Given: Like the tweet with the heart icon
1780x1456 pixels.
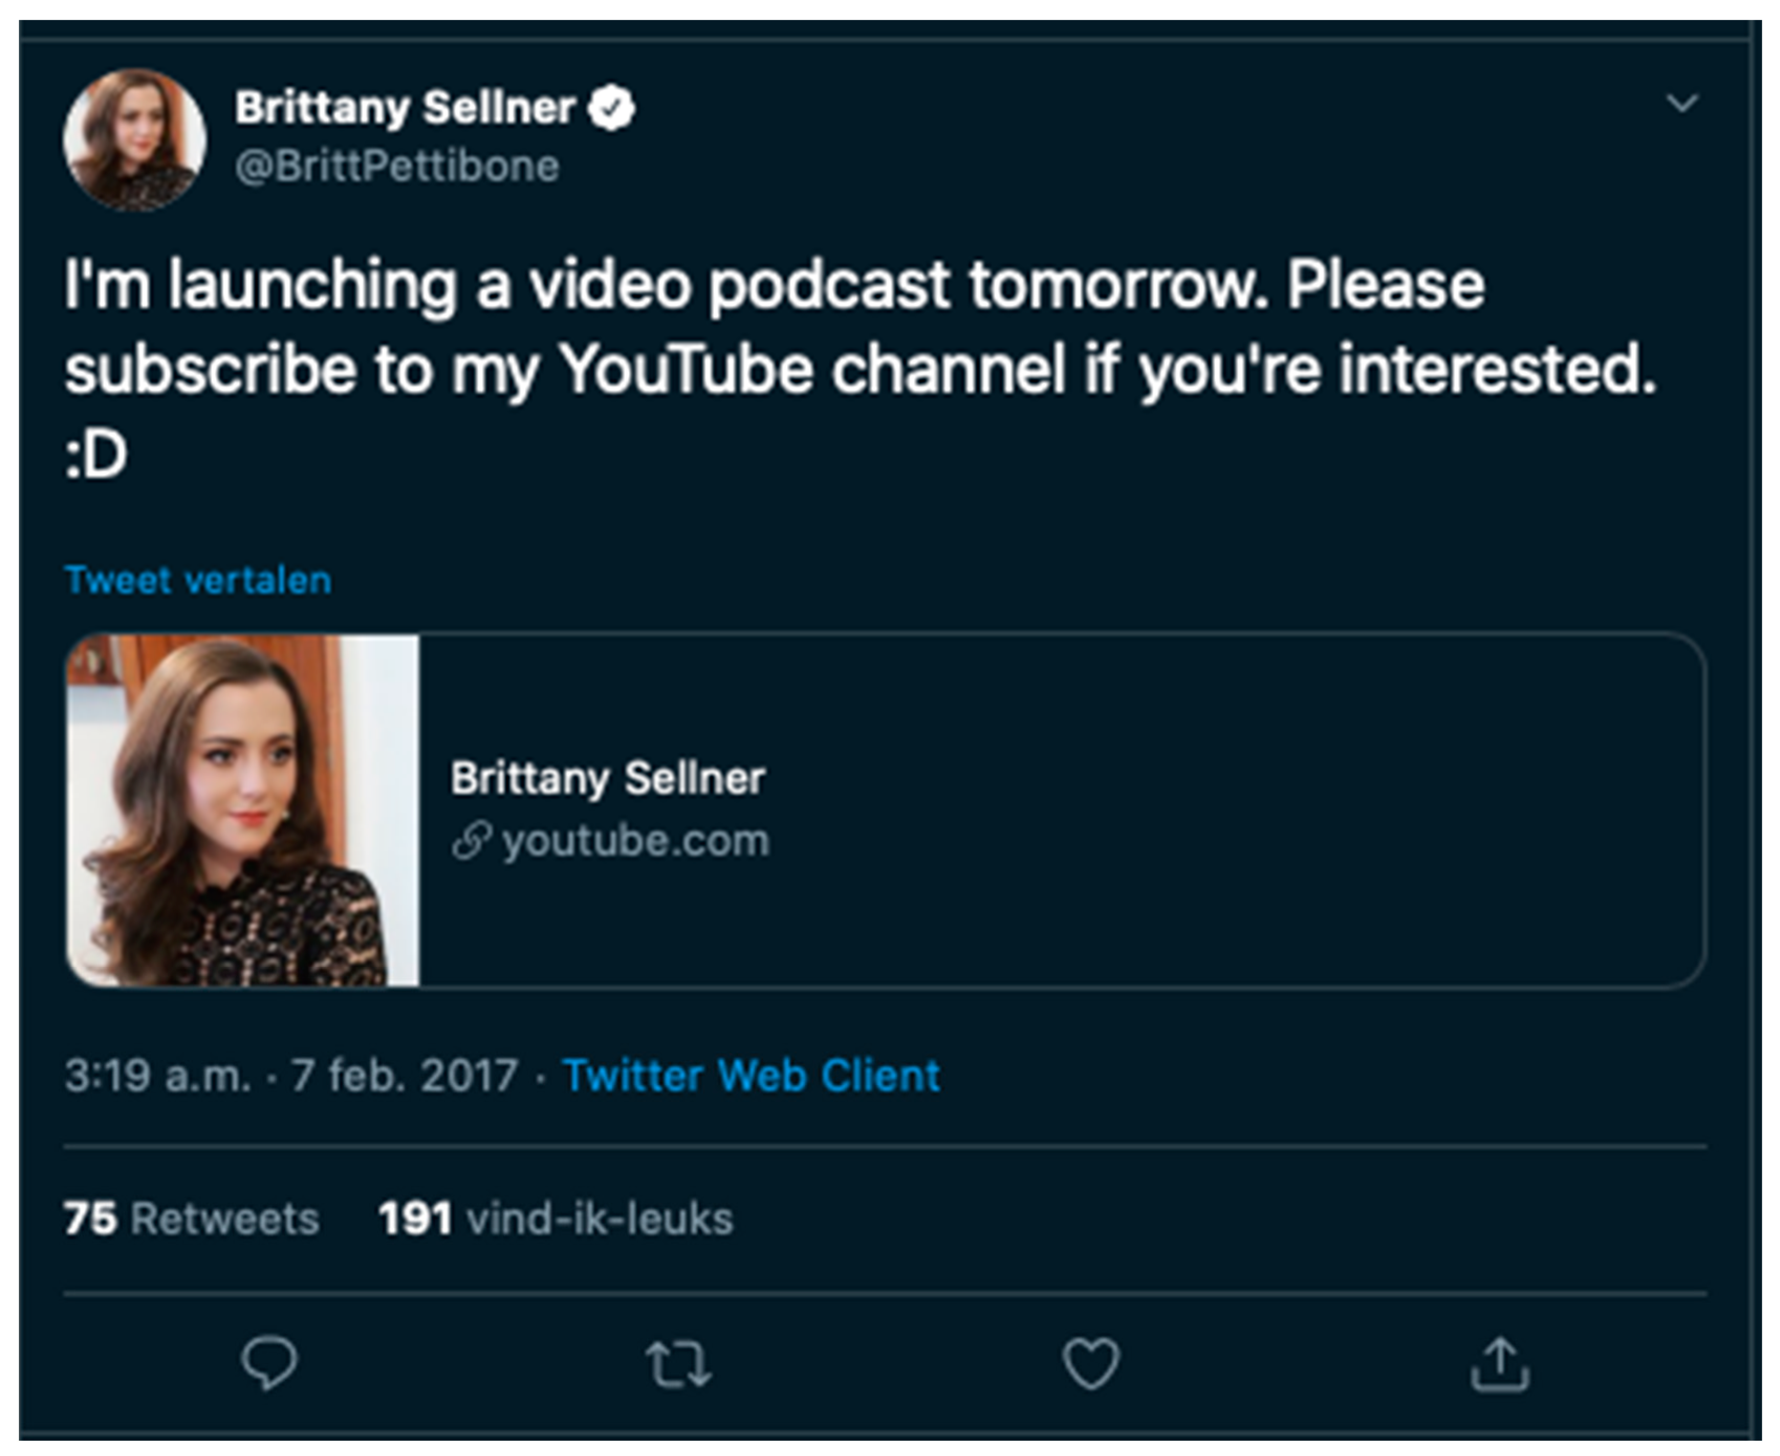Looking at the screenshot, I should click(x=1090, y=1364).
